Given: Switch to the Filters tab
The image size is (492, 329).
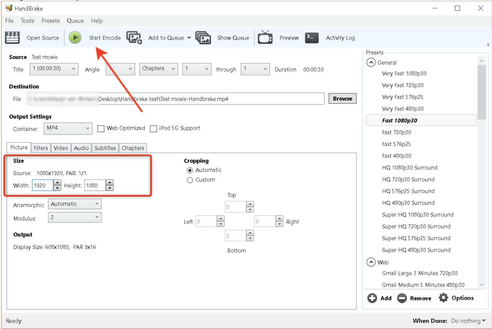Looking at the screenshot, I should pyautogui.click(x=41, y=148).
